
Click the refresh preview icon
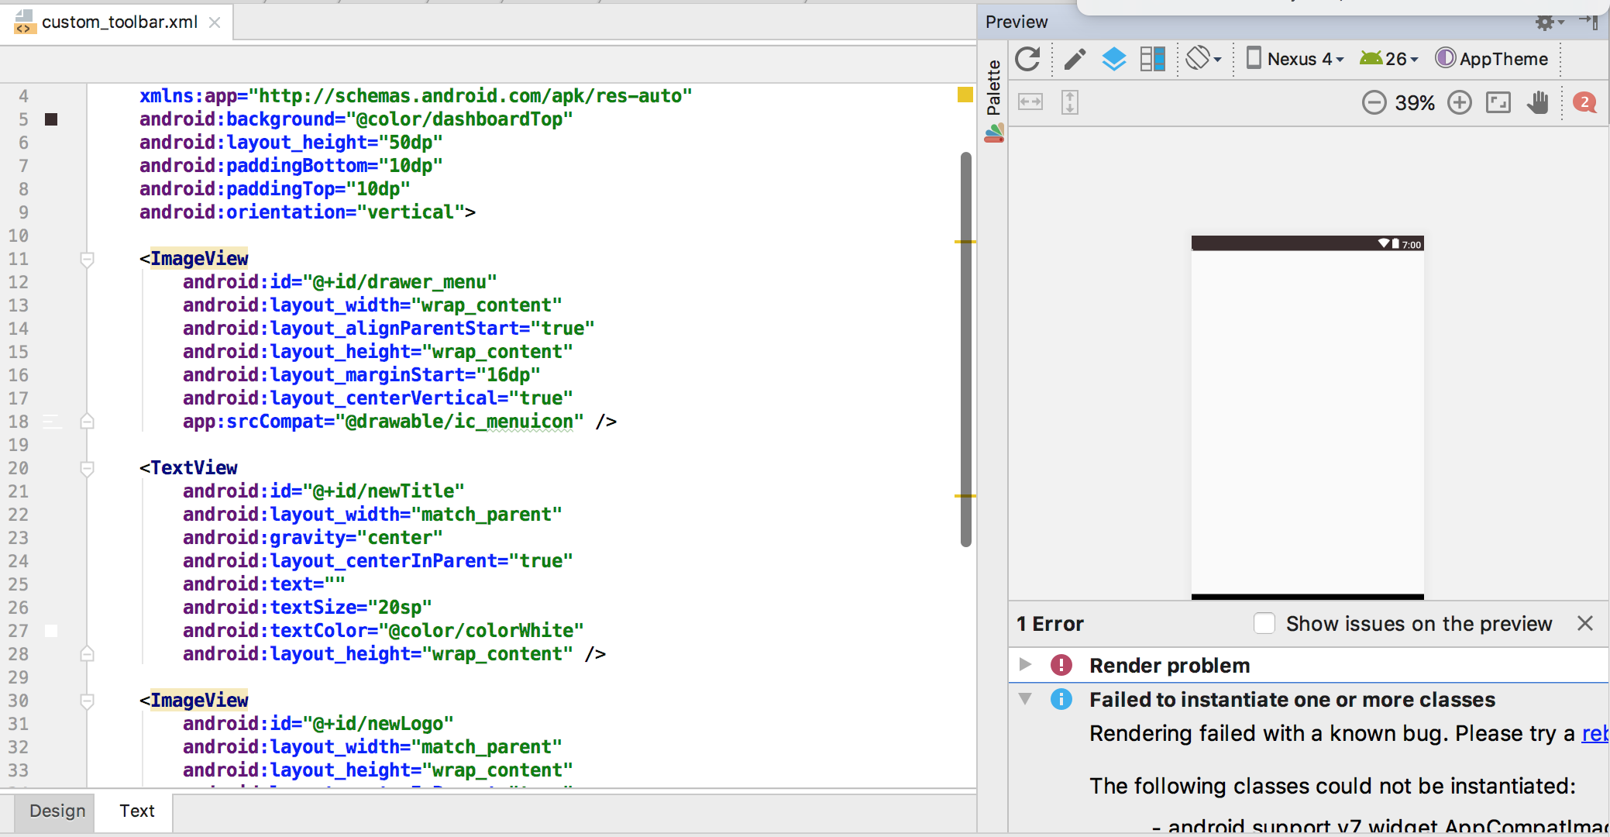[x=1027, y=59]
